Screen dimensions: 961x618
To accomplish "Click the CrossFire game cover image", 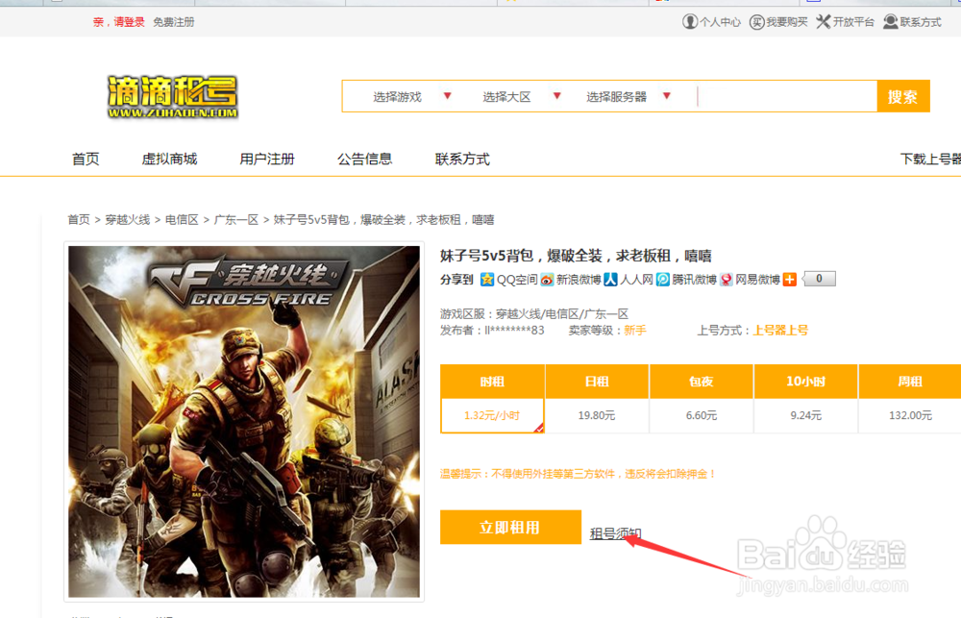I will tap(244, 422).
